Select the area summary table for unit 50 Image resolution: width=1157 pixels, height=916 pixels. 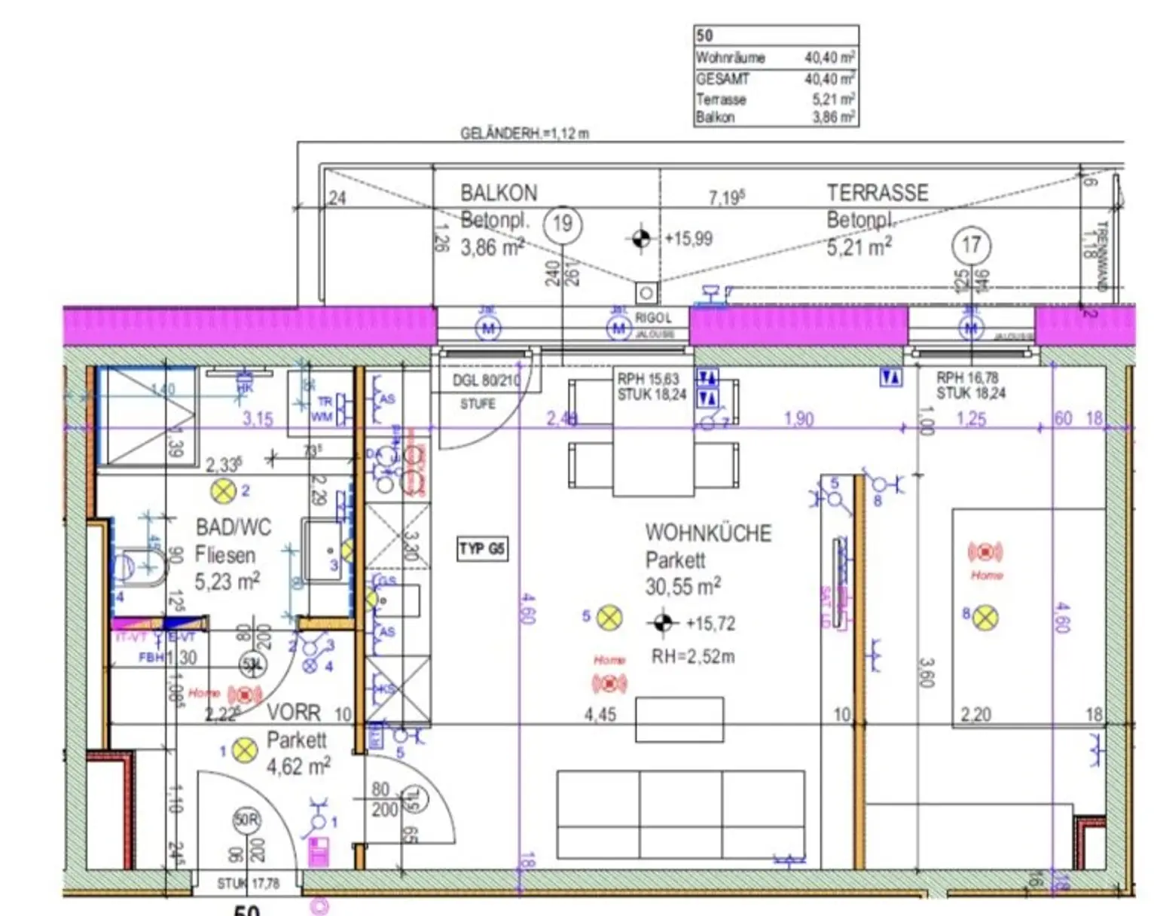(775, 76)
